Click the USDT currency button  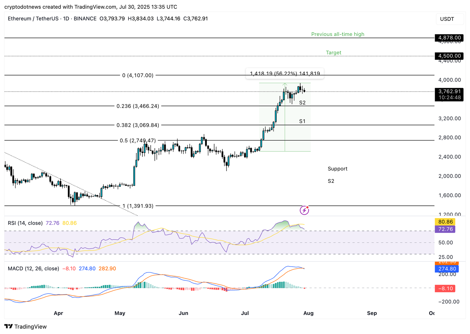450,19
